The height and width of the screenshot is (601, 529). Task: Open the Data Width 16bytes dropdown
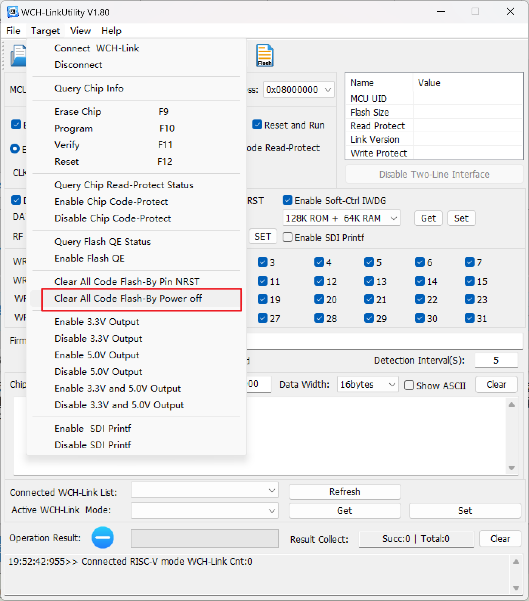click(392, 385)
